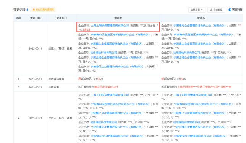This screenshot has height=143, width=246.
Task: Click 投资人（股权）备案 in record 4
Action: click(x=60, y=118)
